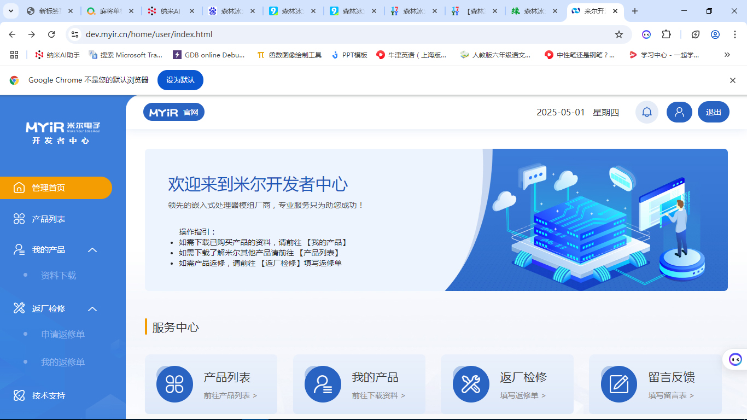Click the 设为默认 default browser button
This screenshot has width=747, height=420.
180,80
